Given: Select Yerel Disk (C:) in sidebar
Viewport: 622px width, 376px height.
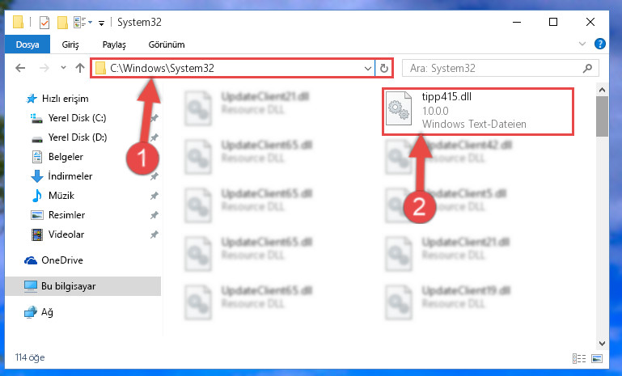Looking at the screenshot, I should [77, 118].
